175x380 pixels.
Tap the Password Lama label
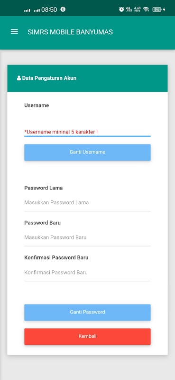[43, 188]
